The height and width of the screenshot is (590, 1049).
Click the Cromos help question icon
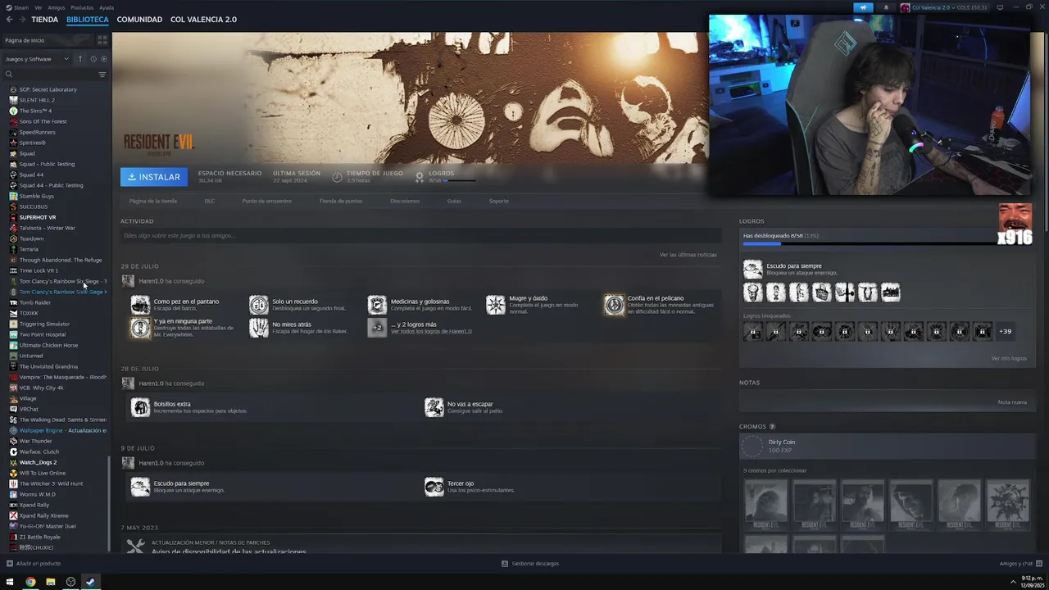pos(772,427)
